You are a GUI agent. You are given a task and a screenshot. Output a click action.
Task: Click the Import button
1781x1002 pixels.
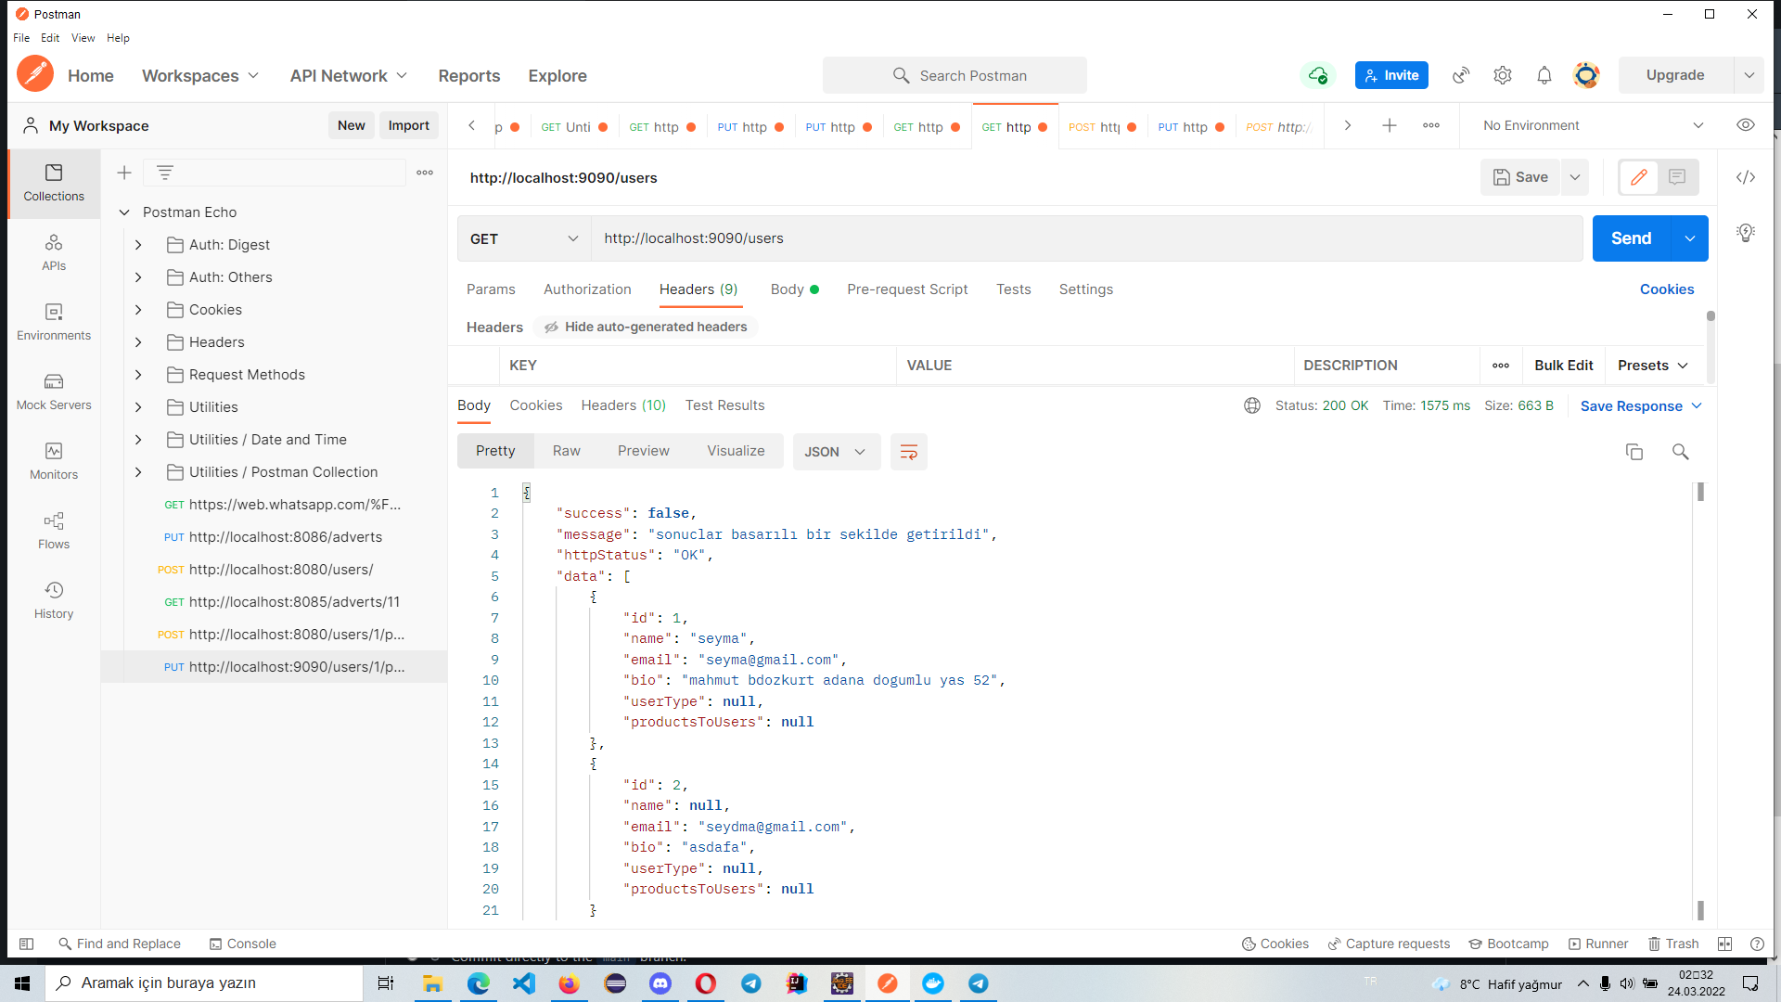click(x=408, y=125)
